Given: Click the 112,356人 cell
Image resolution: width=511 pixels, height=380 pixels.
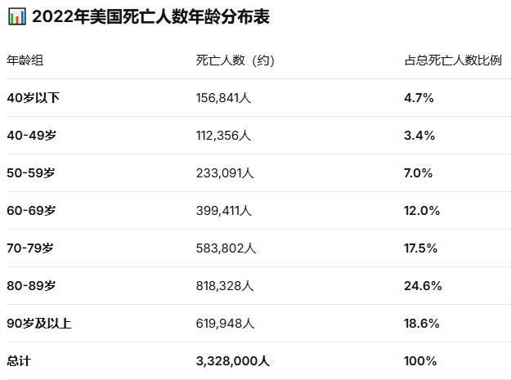Looking at the screenshot, I should (x=223, y=136).
